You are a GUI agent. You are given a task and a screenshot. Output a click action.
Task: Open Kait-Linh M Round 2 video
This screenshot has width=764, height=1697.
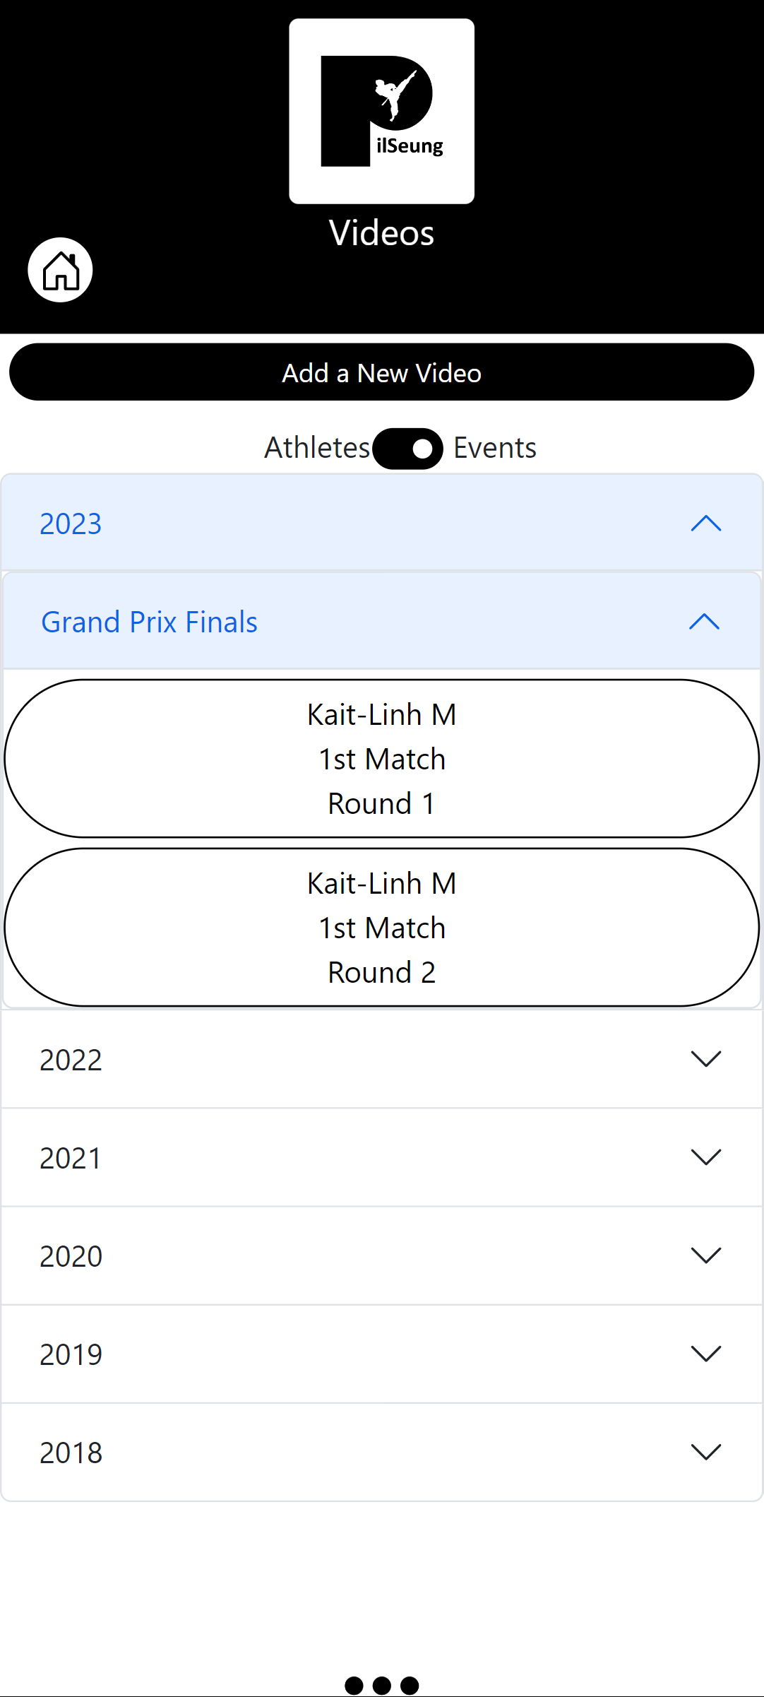pos(382,928)
